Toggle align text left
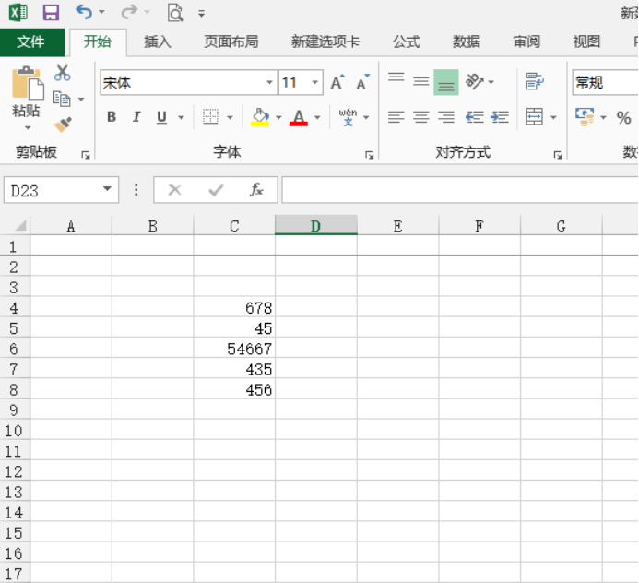 click(x=396, y=117)
